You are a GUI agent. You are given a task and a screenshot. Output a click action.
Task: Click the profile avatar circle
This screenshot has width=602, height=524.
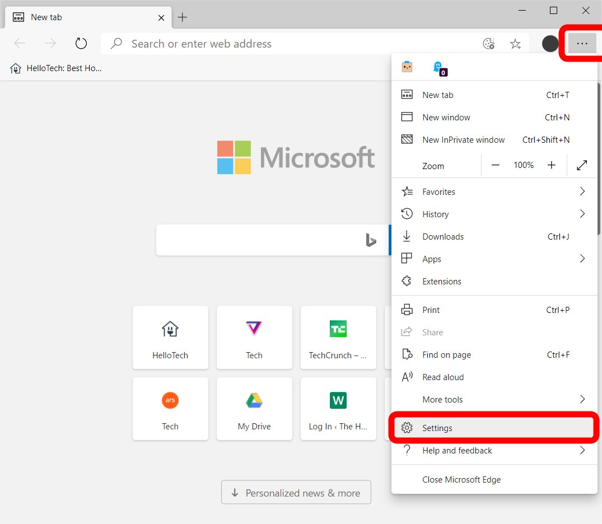tap(550, 44)
